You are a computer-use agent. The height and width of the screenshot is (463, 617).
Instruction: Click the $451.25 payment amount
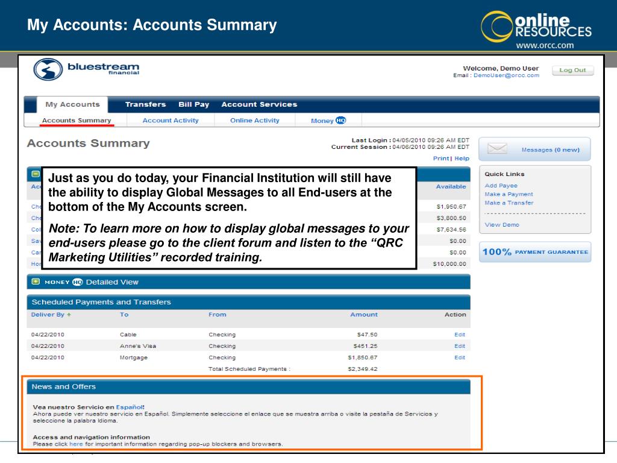pos(366,346)
